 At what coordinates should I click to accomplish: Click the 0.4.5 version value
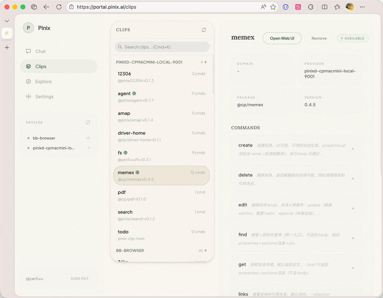pyautogui.click(x=310, y=105)
